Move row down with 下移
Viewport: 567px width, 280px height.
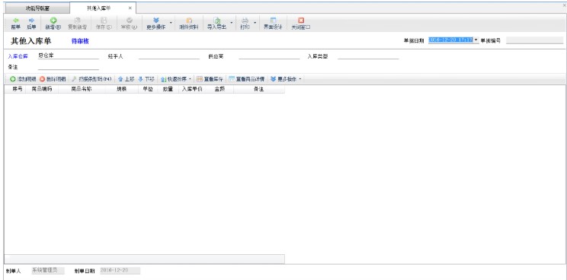pyautogui.click(x=146, y=79)
